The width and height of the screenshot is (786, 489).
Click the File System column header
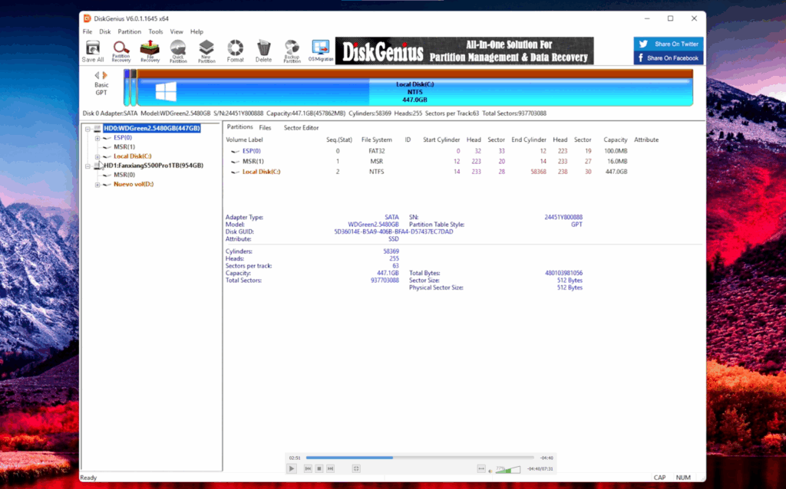click(x=376, y=139)
